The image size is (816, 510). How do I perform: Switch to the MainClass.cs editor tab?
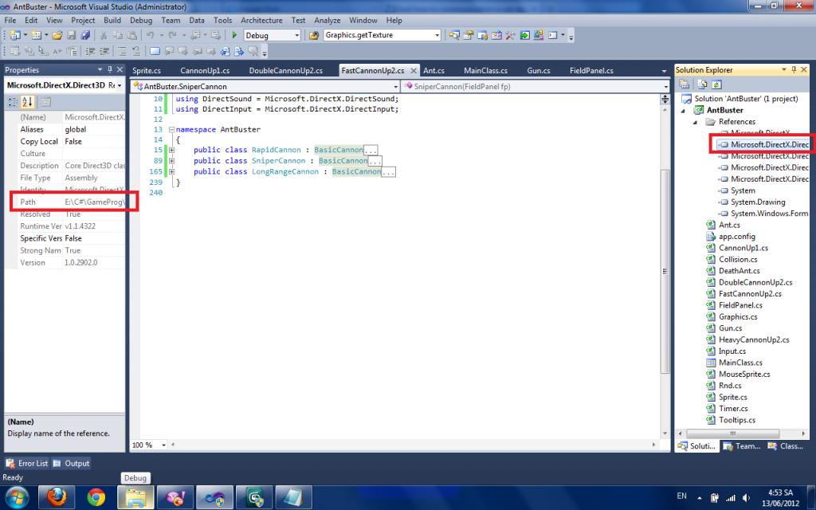point(485,70)
